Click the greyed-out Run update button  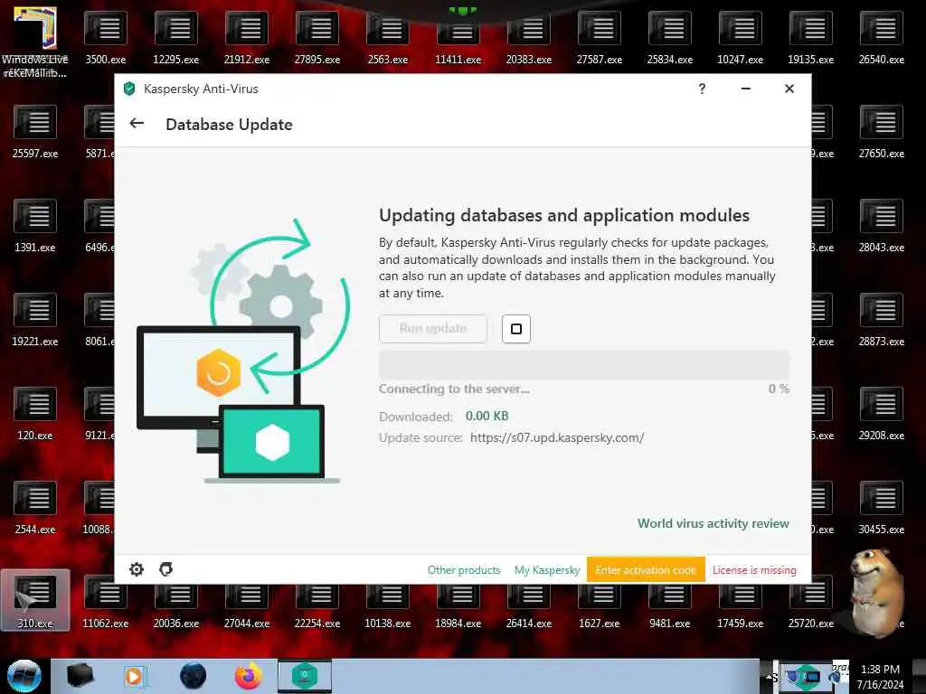pos(433,329)
